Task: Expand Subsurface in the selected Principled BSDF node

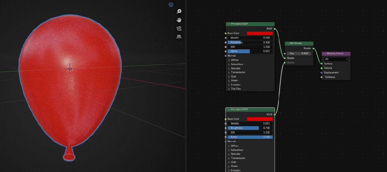Action: [x=237, y=150]
